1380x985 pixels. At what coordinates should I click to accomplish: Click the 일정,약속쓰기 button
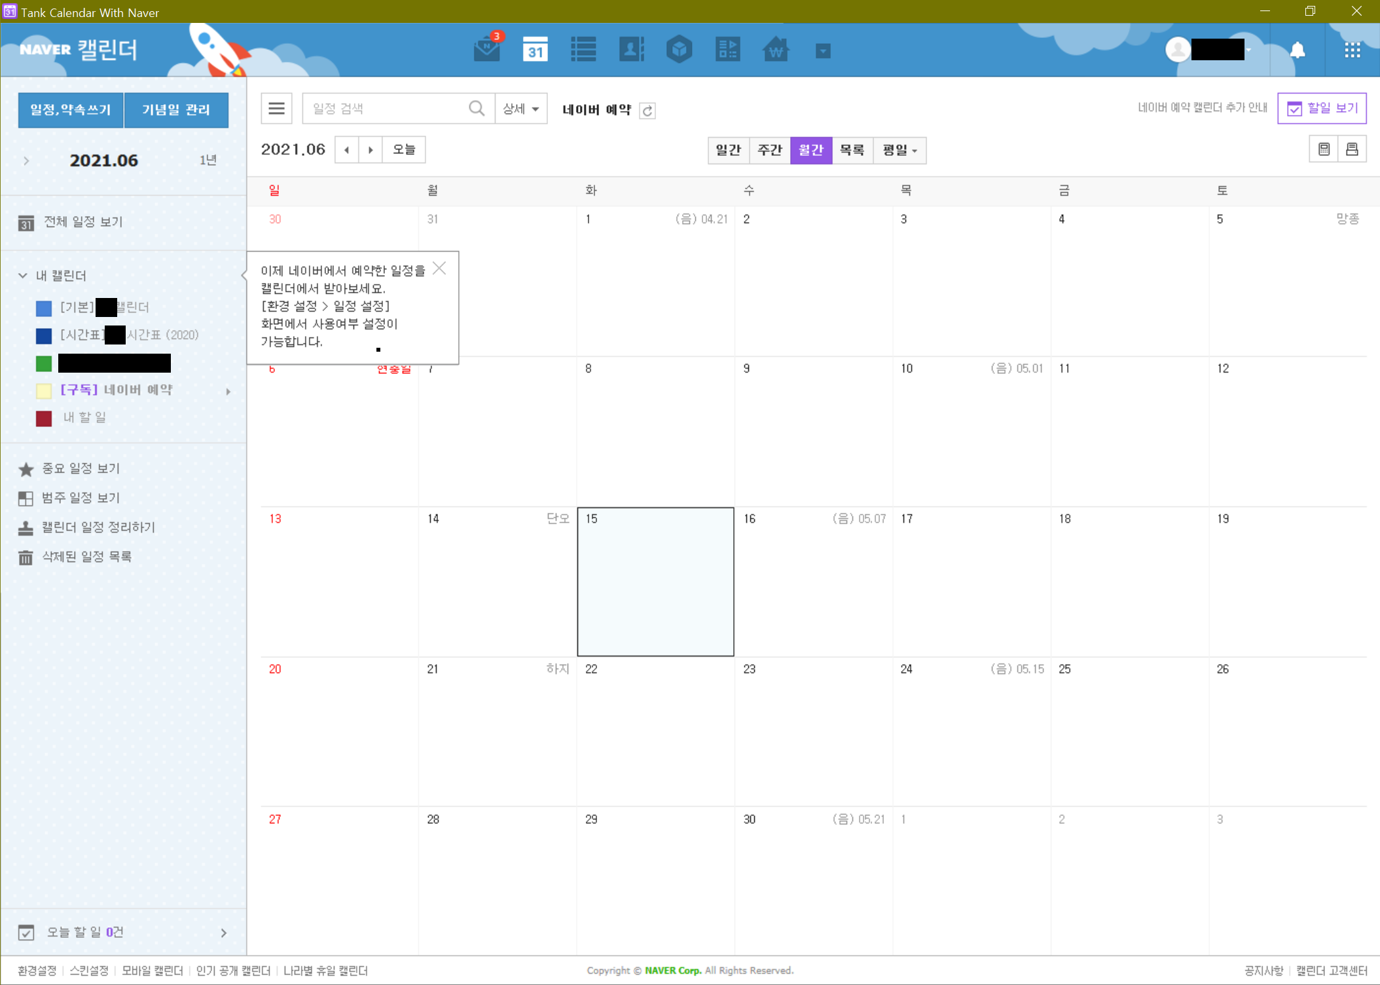[x=71, y=110]
